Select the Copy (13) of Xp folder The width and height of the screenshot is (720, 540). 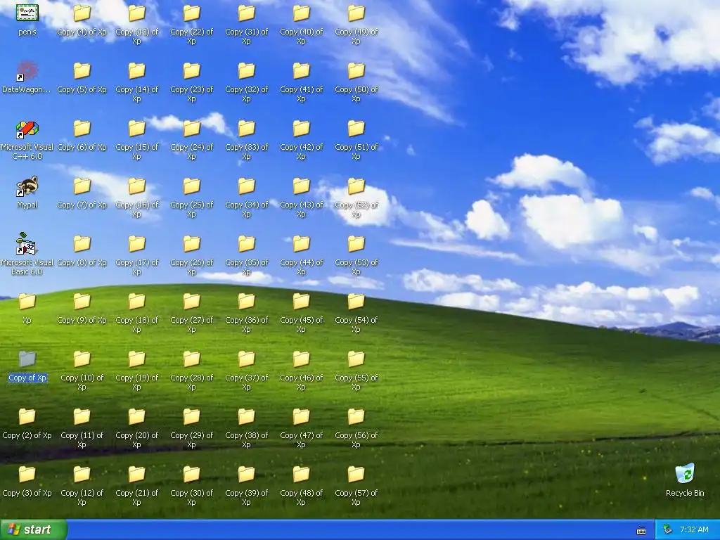click(x=137, y=14)
